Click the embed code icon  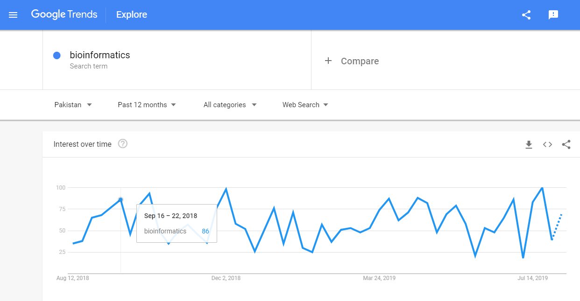(x=547, y=144)
